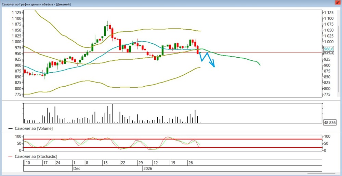Click the boxed current price label 954,5
The image size is (342, 176).
click(329, 53)
